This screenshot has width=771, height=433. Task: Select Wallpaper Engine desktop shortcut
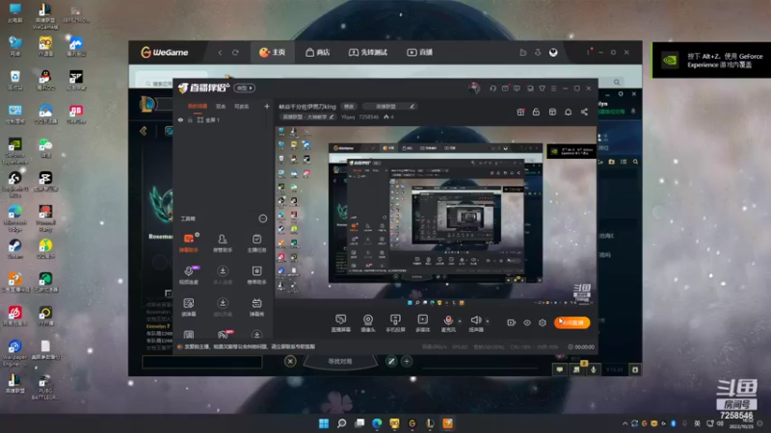tap(15, 352)
